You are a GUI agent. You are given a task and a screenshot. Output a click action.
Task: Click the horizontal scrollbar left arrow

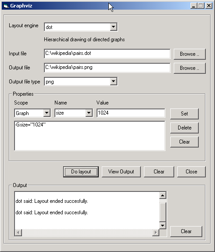point(18,233)
